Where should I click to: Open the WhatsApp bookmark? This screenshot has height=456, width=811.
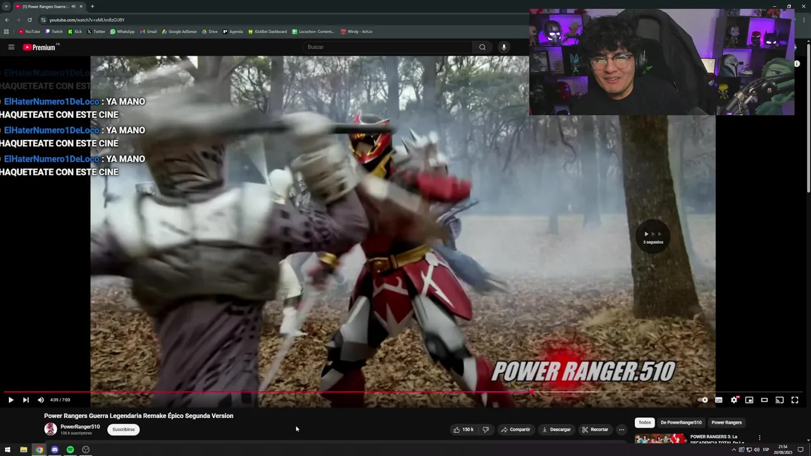(x=122, y=32)
